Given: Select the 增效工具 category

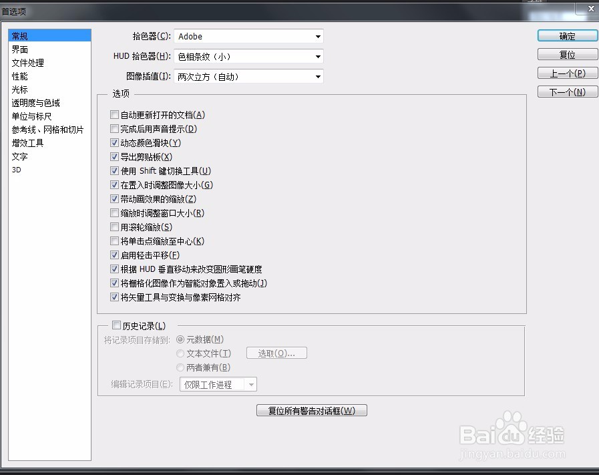Looking at the screenshot, I should tap(49, 143).
